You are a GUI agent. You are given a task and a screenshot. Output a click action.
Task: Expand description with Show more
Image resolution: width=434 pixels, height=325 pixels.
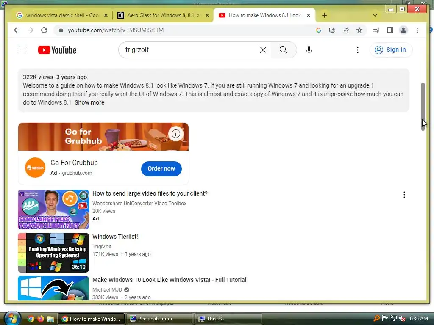click(x=89, y=102)
